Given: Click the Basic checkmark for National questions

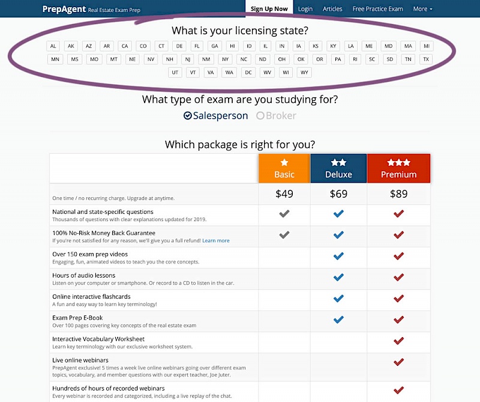Looking at the screenshot, I should (x=284, y=215).
